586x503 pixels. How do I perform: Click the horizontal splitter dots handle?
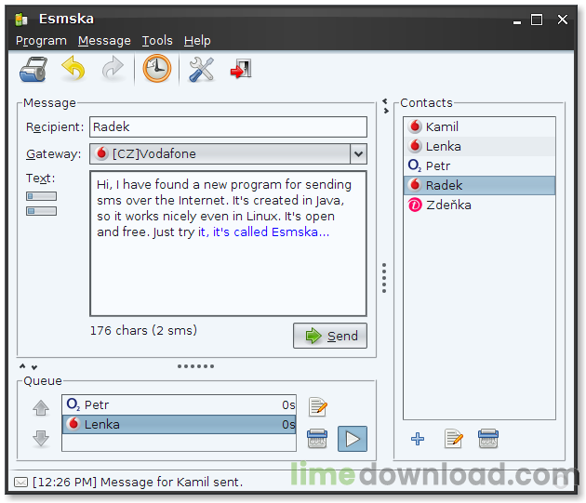196,366
